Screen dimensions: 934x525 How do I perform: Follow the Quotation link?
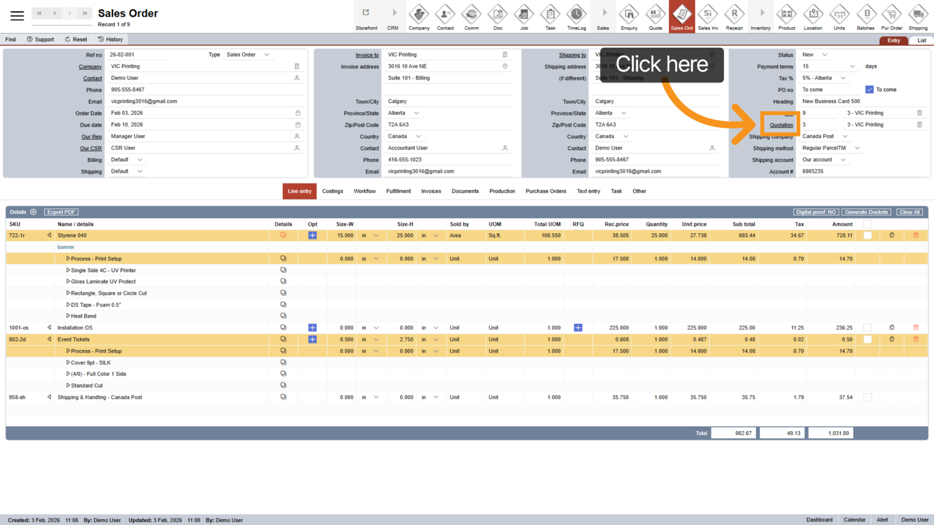(x=781, y=125)
